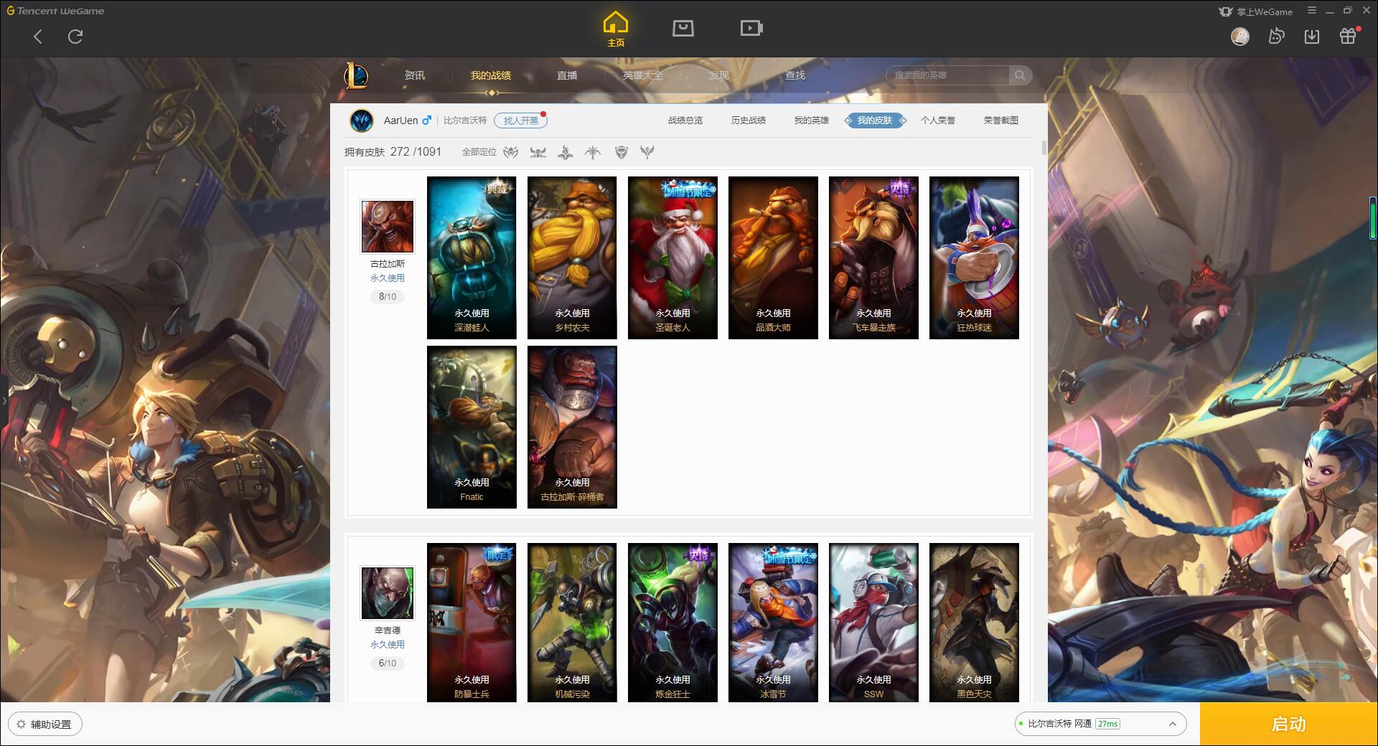Open the 古拉加斯·碎桶者 skin card

[572, 427]
